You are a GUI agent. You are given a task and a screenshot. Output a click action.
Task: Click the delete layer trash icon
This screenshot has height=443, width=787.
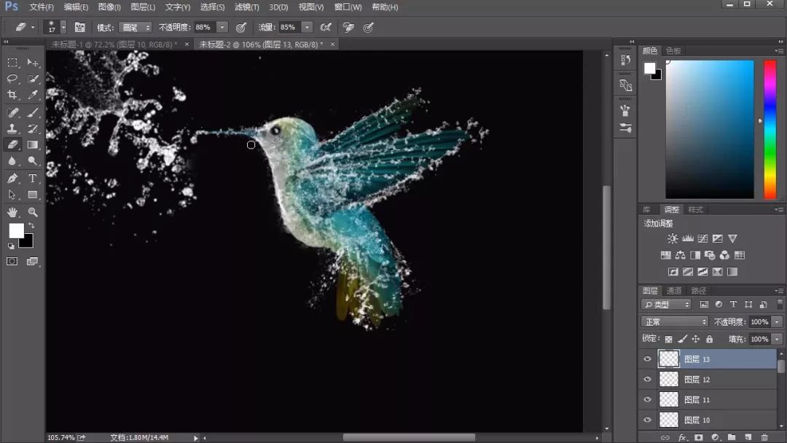click(x=764, y=437)
